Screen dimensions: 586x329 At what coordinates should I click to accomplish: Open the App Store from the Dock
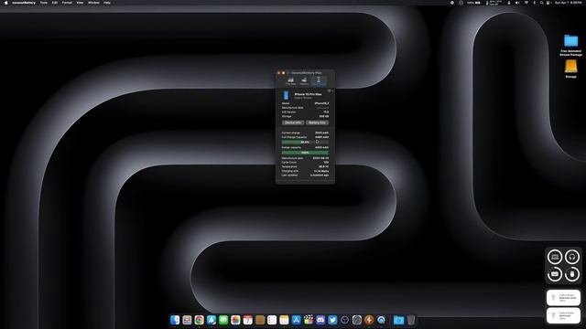coord(297,320)
